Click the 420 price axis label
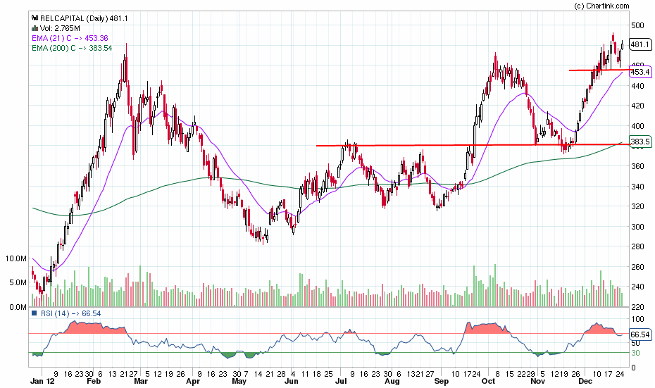The height and width of the screenshot is (388, 655). tap(637, 106)
